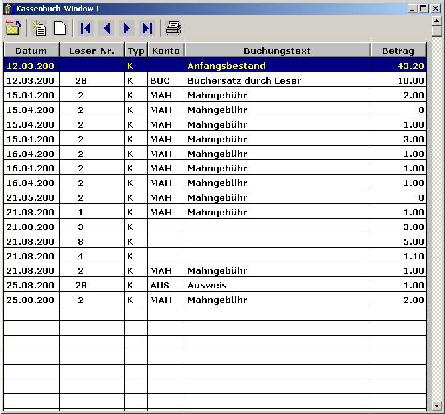
Task: Jump to last record arrow
Action: (147, 29)
